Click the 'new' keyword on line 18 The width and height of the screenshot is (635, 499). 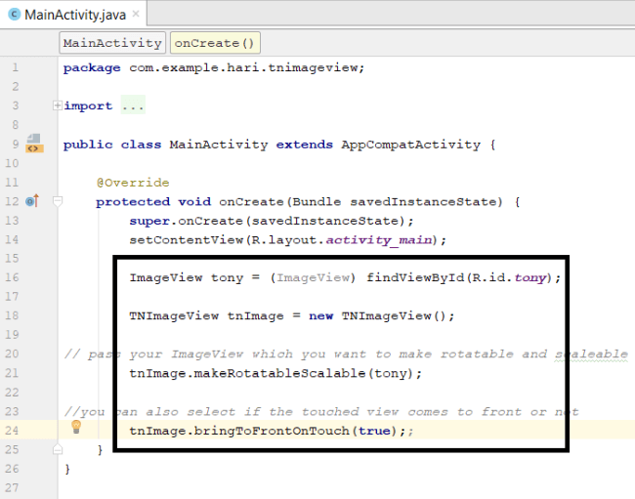click(x=320, y=316)
